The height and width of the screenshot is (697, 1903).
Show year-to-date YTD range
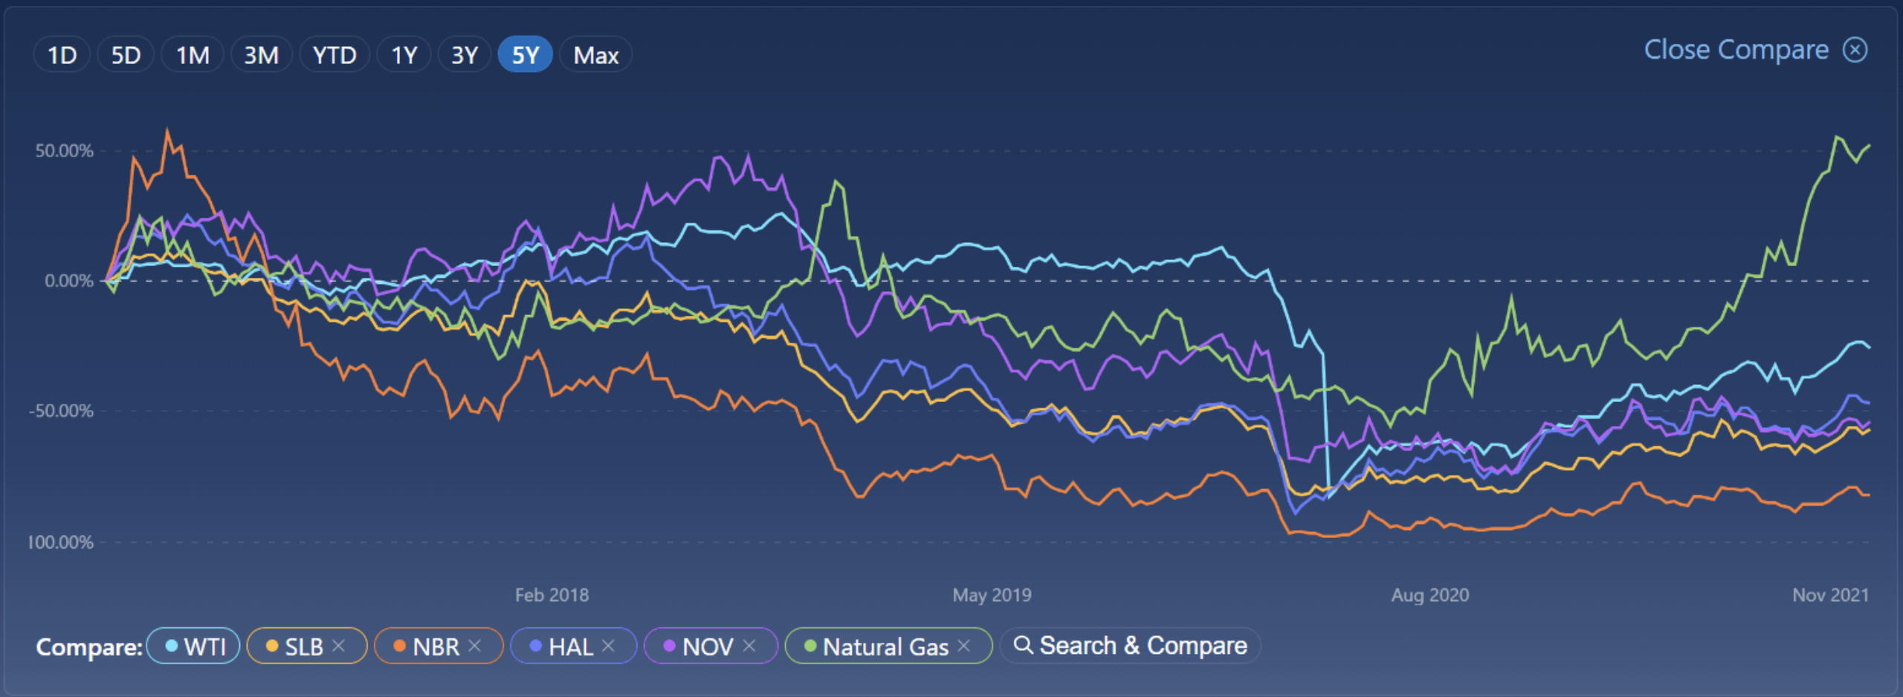click(335, 55)
